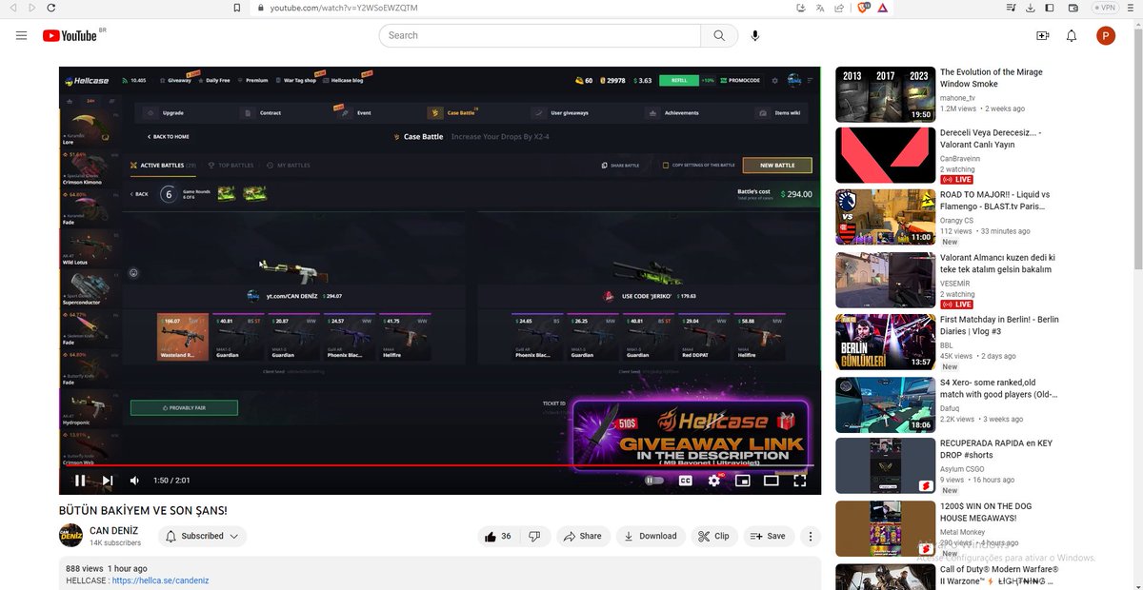Go forward with the browser arrow

coord(31,8)
